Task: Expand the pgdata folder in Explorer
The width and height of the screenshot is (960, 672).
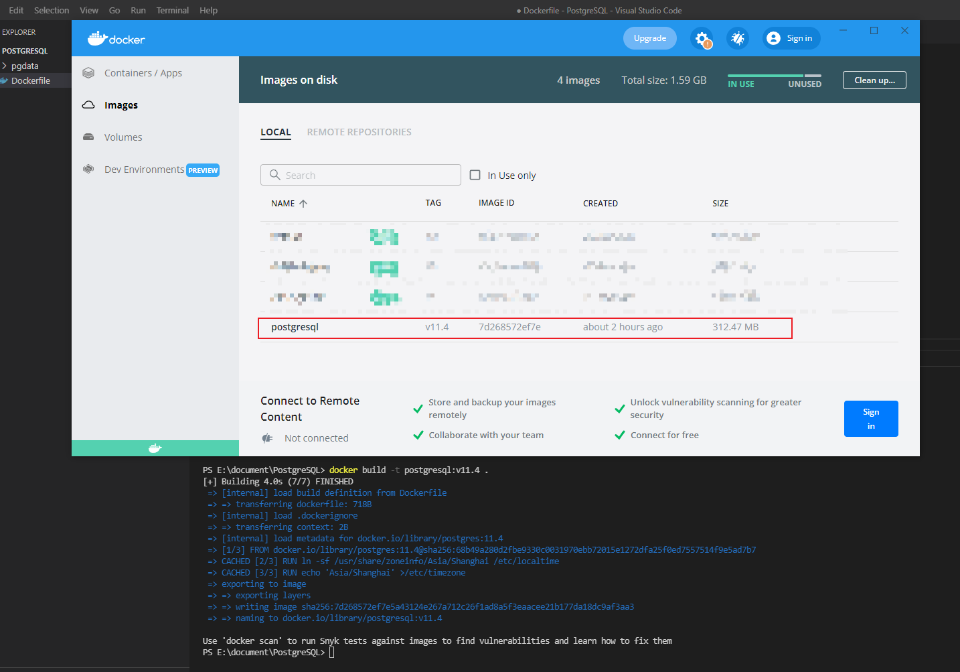Action: coord(5,66)
